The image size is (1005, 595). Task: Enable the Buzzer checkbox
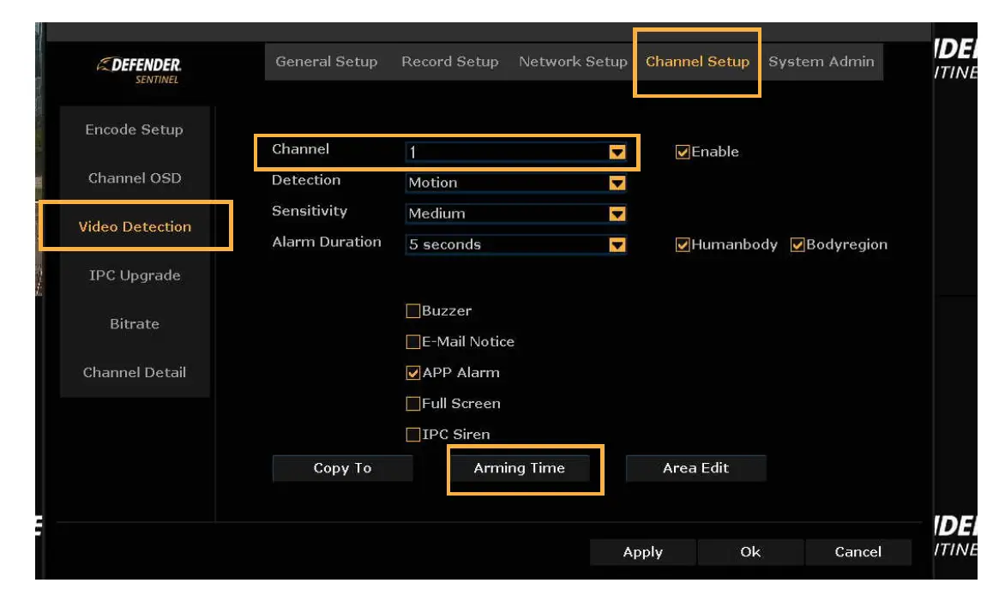click(x=413, y=311)
